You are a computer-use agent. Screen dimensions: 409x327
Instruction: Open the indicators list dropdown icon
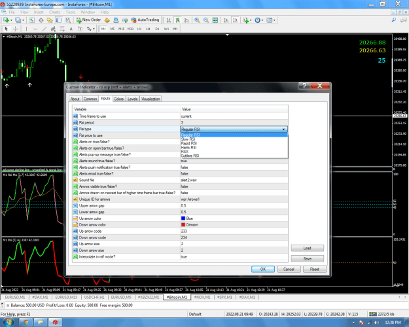coord(247,20)
